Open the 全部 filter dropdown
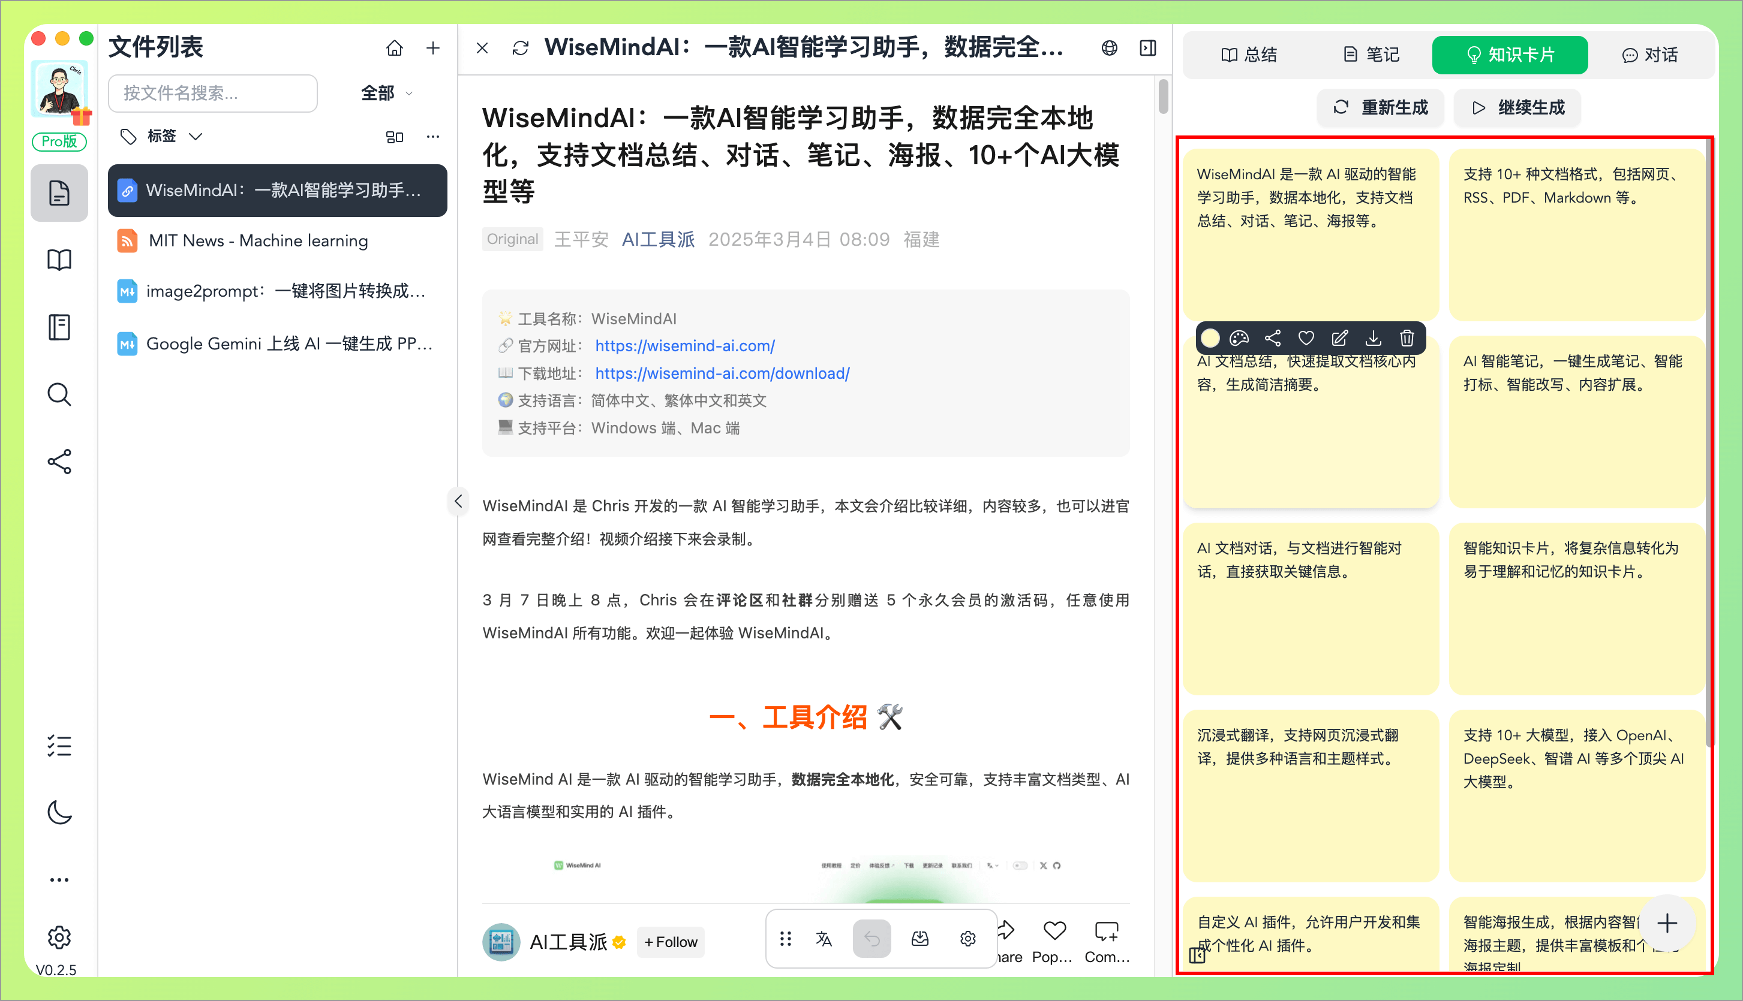Screen dimensions: 1743x1001 pyautogui.click(x=386, y=94)
